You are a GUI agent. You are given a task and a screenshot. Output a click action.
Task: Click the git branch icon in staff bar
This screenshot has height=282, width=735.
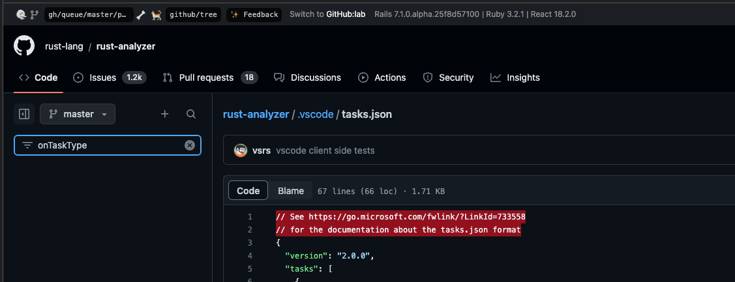pyautogui.click(x=35, y=14)
